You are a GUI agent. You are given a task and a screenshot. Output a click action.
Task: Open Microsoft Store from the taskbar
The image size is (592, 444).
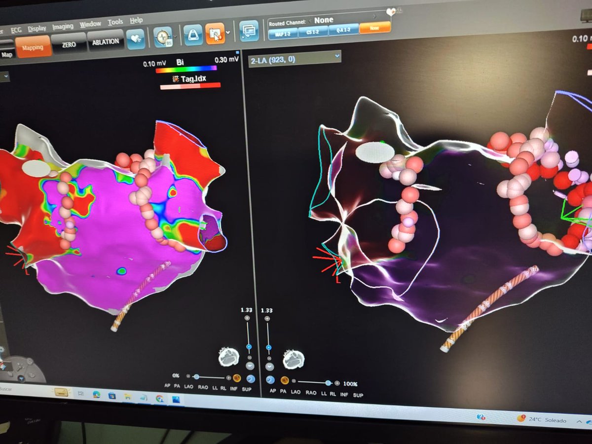point(112,396)
